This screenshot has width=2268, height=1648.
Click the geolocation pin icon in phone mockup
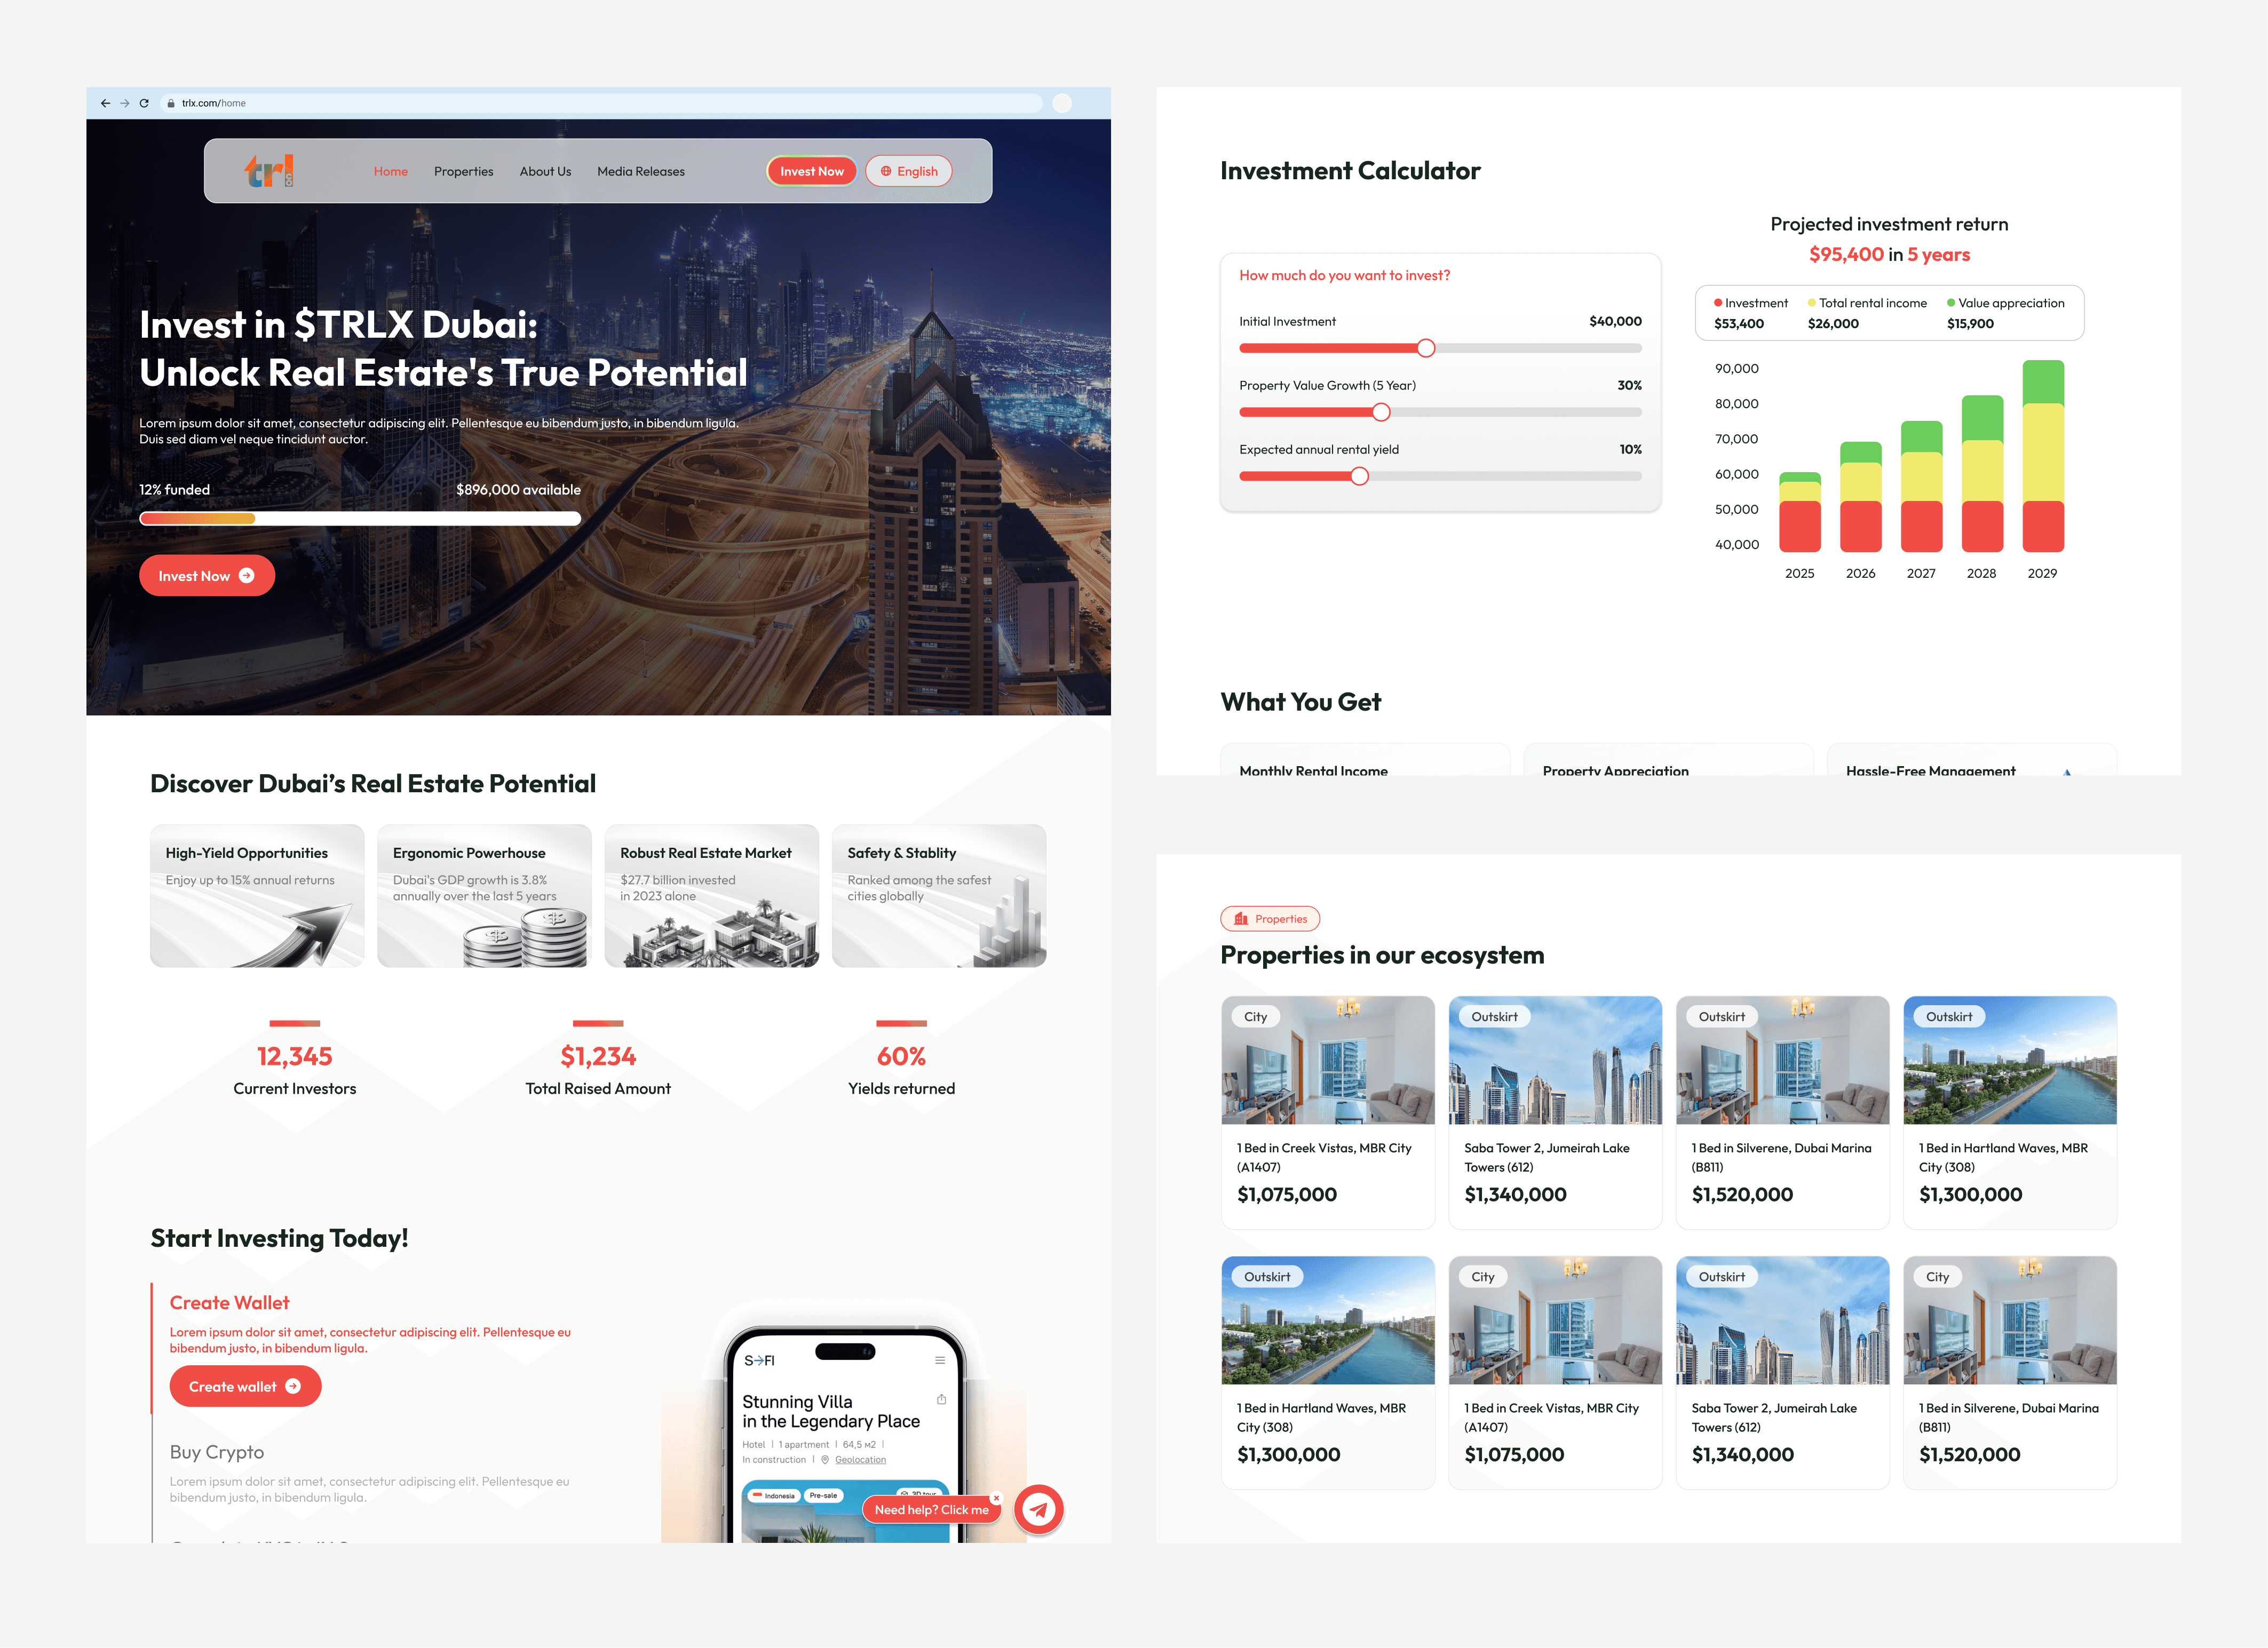pyautogui.click(x=825, y=1460)
